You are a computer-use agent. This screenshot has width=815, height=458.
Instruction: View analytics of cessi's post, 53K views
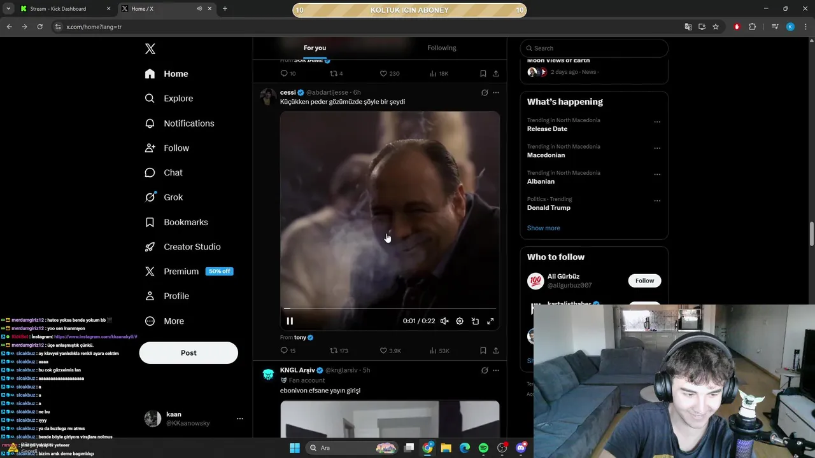(x=439, y=350)
